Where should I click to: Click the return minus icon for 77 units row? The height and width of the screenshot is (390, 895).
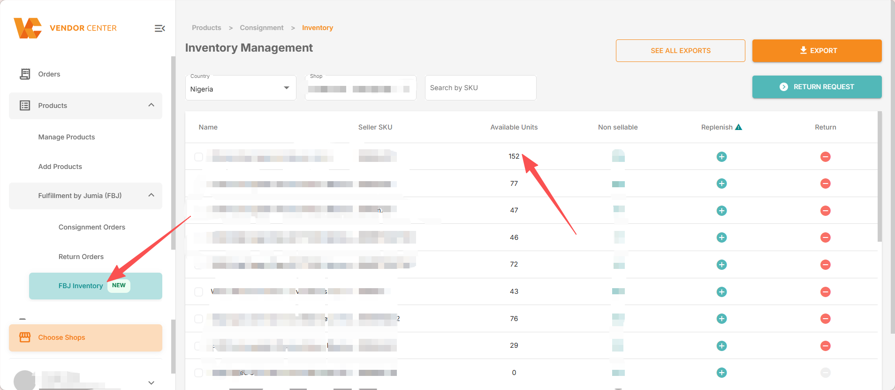point(825,184)
